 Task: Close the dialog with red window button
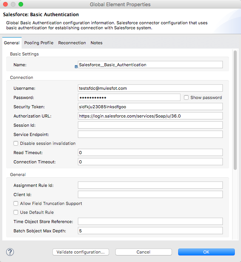tap(5, 4)
